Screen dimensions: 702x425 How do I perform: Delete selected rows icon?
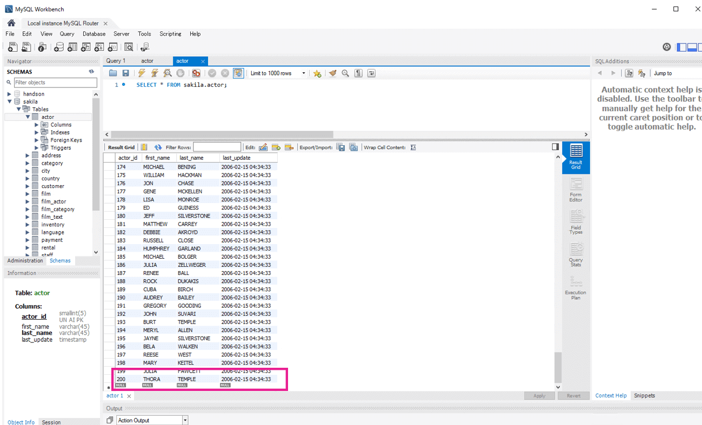point(289,147)
